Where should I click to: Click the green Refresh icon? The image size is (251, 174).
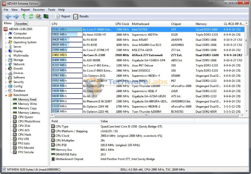[31, 16]
